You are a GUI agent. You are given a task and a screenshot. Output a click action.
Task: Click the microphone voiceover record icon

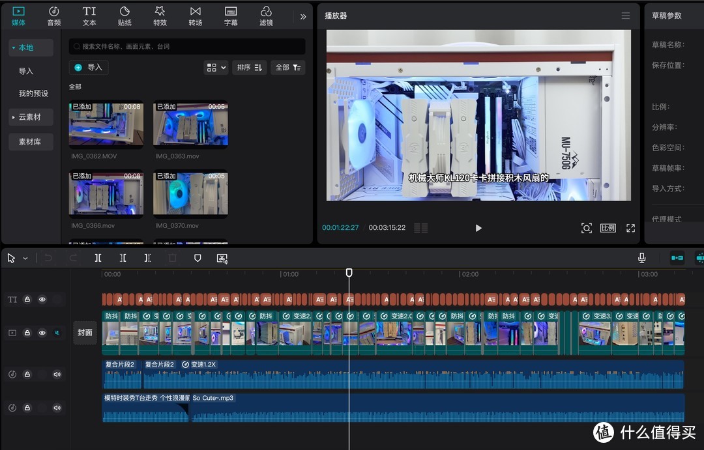pos(642,258)
